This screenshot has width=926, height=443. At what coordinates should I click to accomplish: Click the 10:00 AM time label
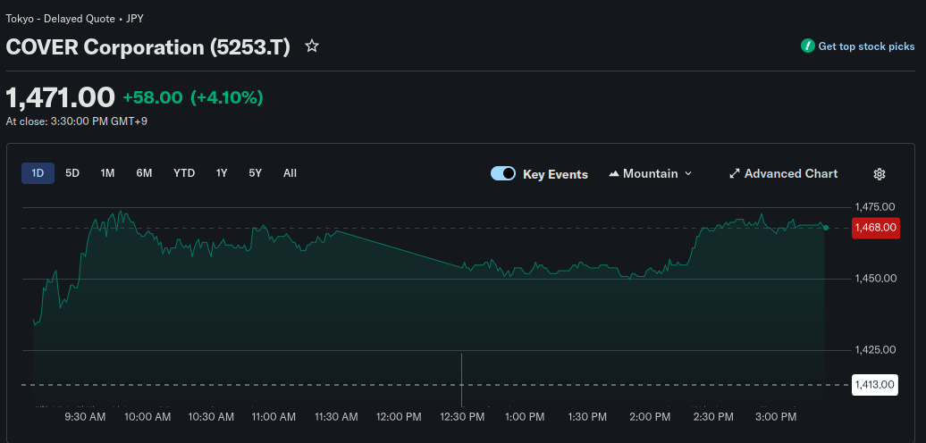click(148, 417)
